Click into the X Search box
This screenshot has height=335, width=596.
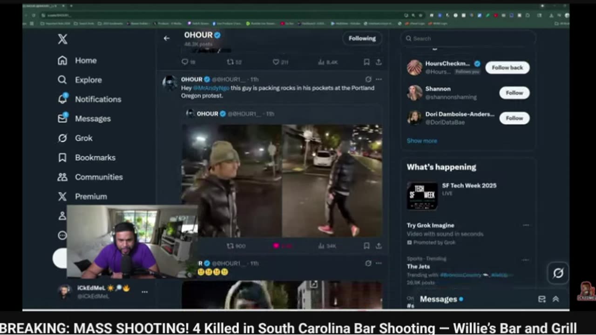(x=468, y=39)
